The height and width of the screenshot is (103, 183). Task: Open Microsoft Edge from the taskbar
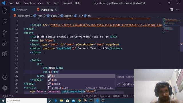coord(56,100)
